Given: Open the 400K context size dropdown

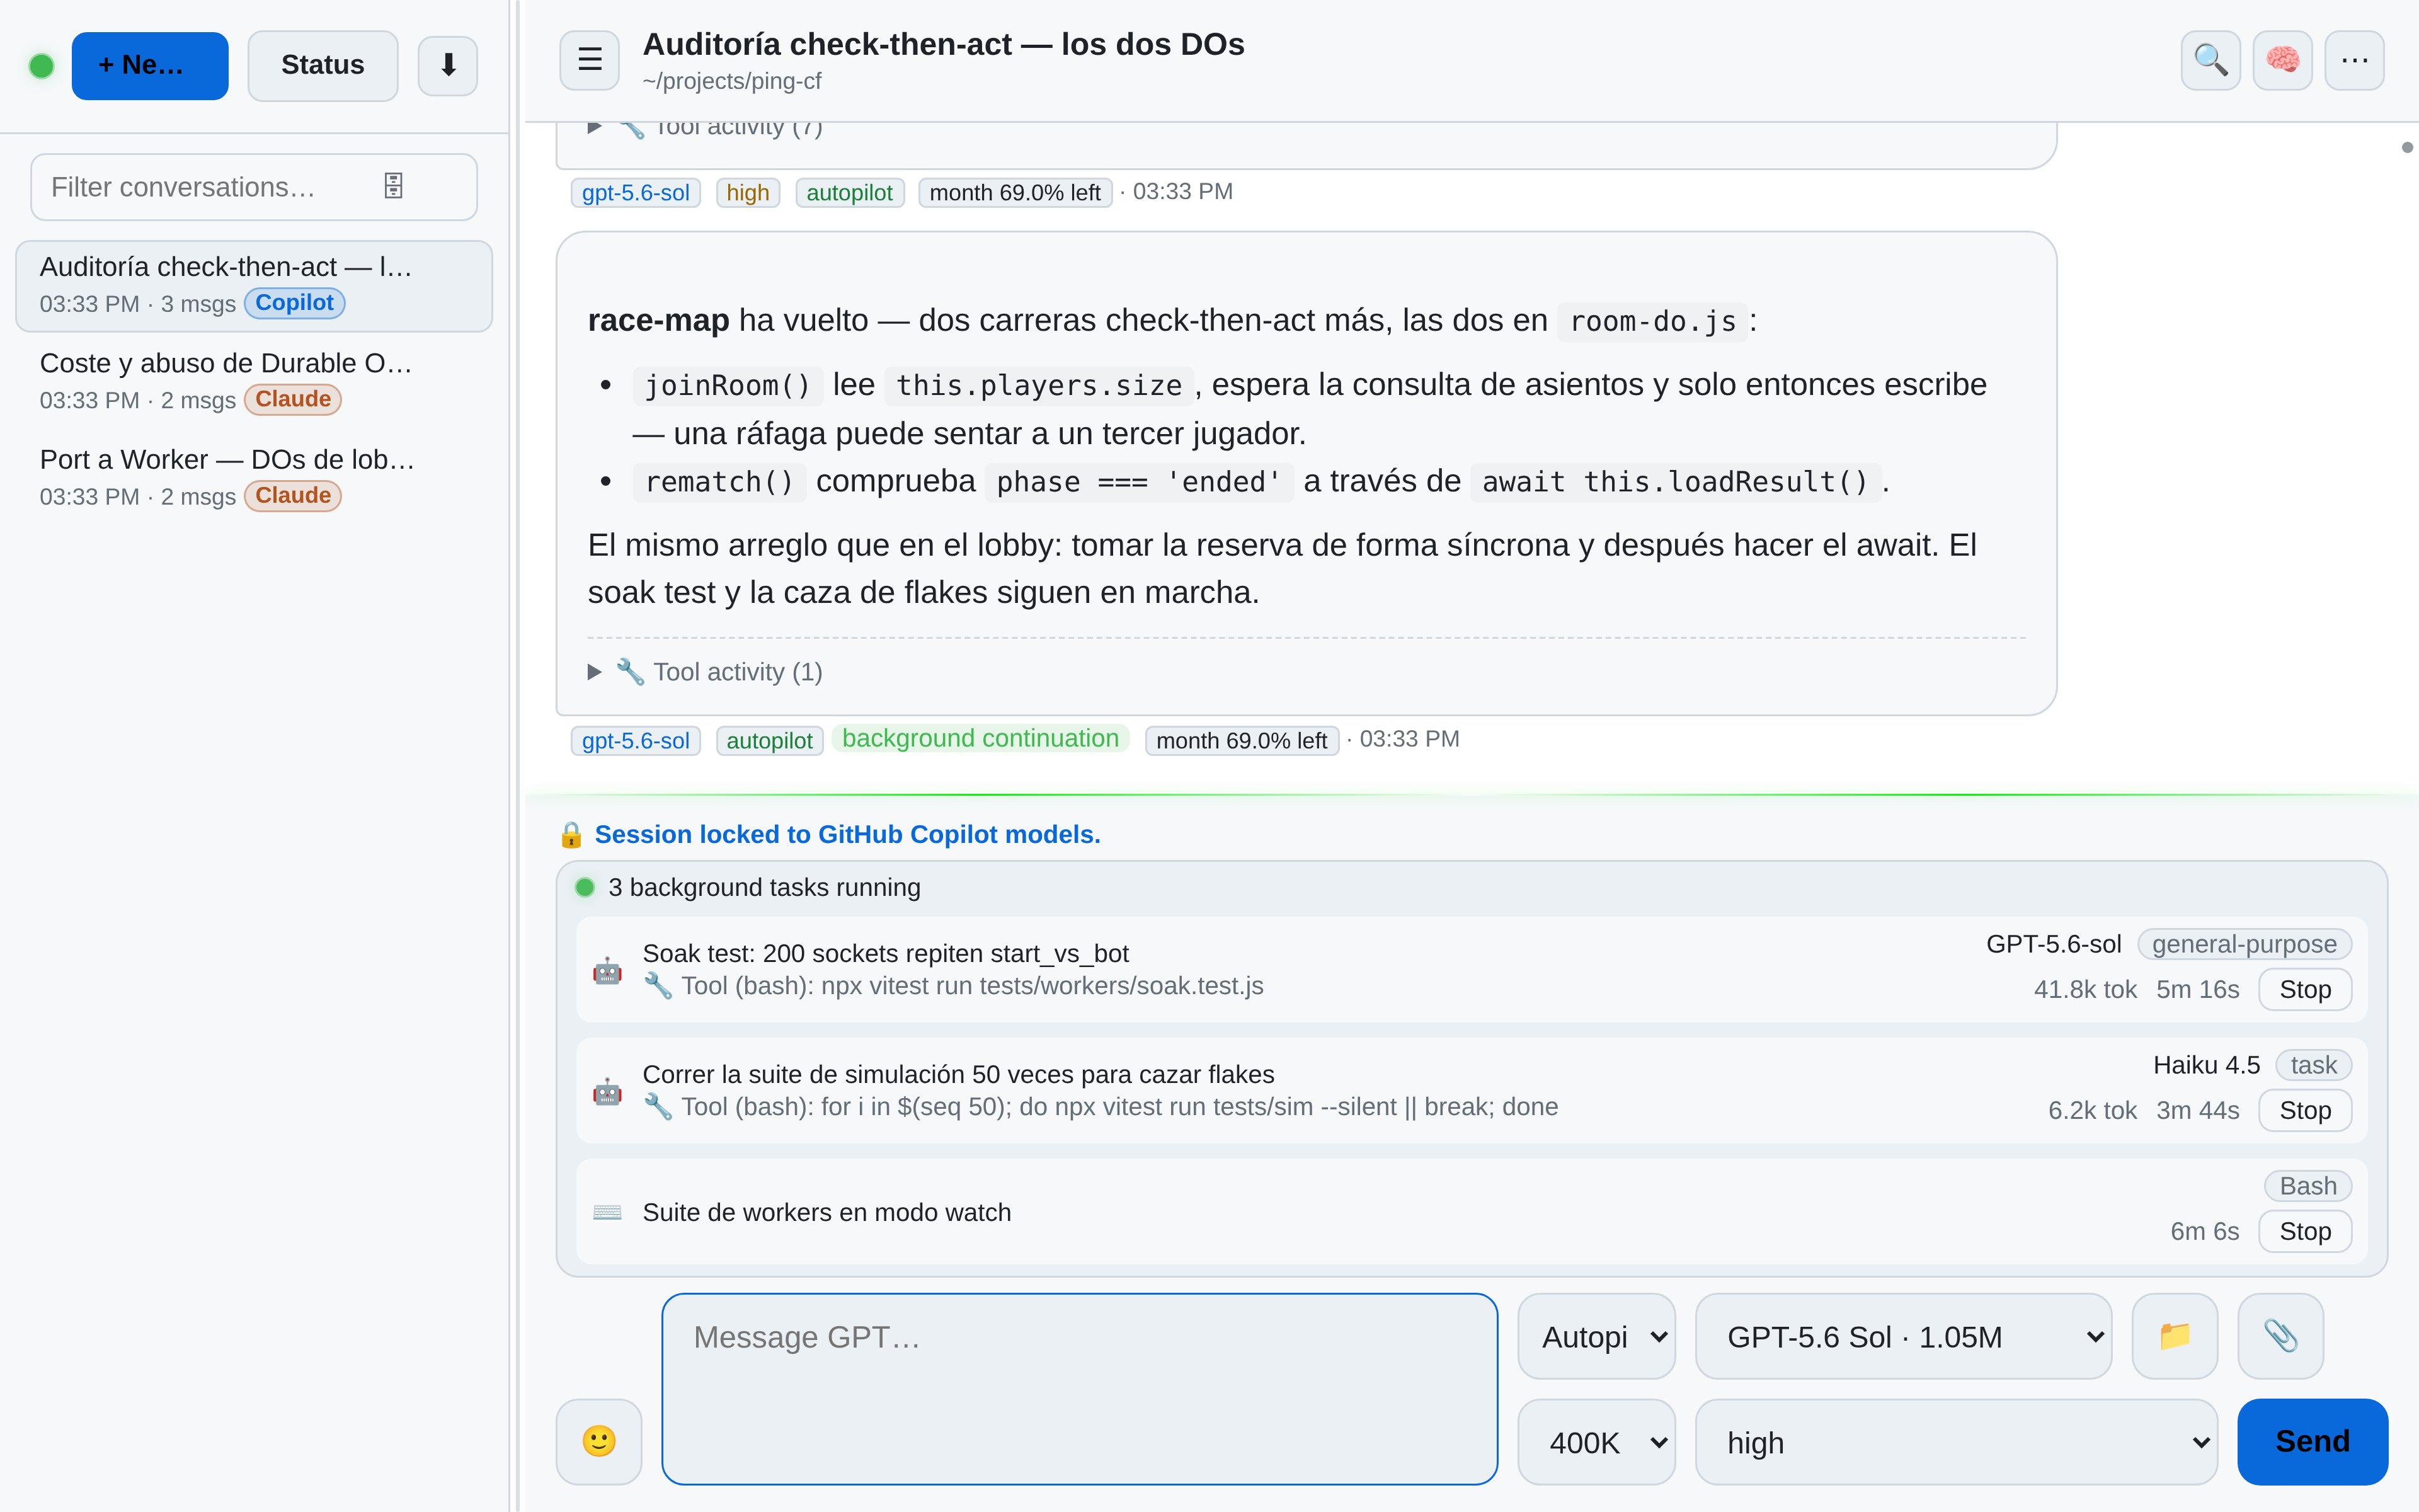Looking at the screenshot, I should pos(1596,1441).
